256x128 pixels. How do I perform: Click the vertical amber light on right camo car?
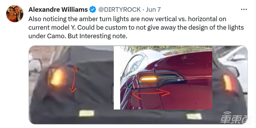228,83
